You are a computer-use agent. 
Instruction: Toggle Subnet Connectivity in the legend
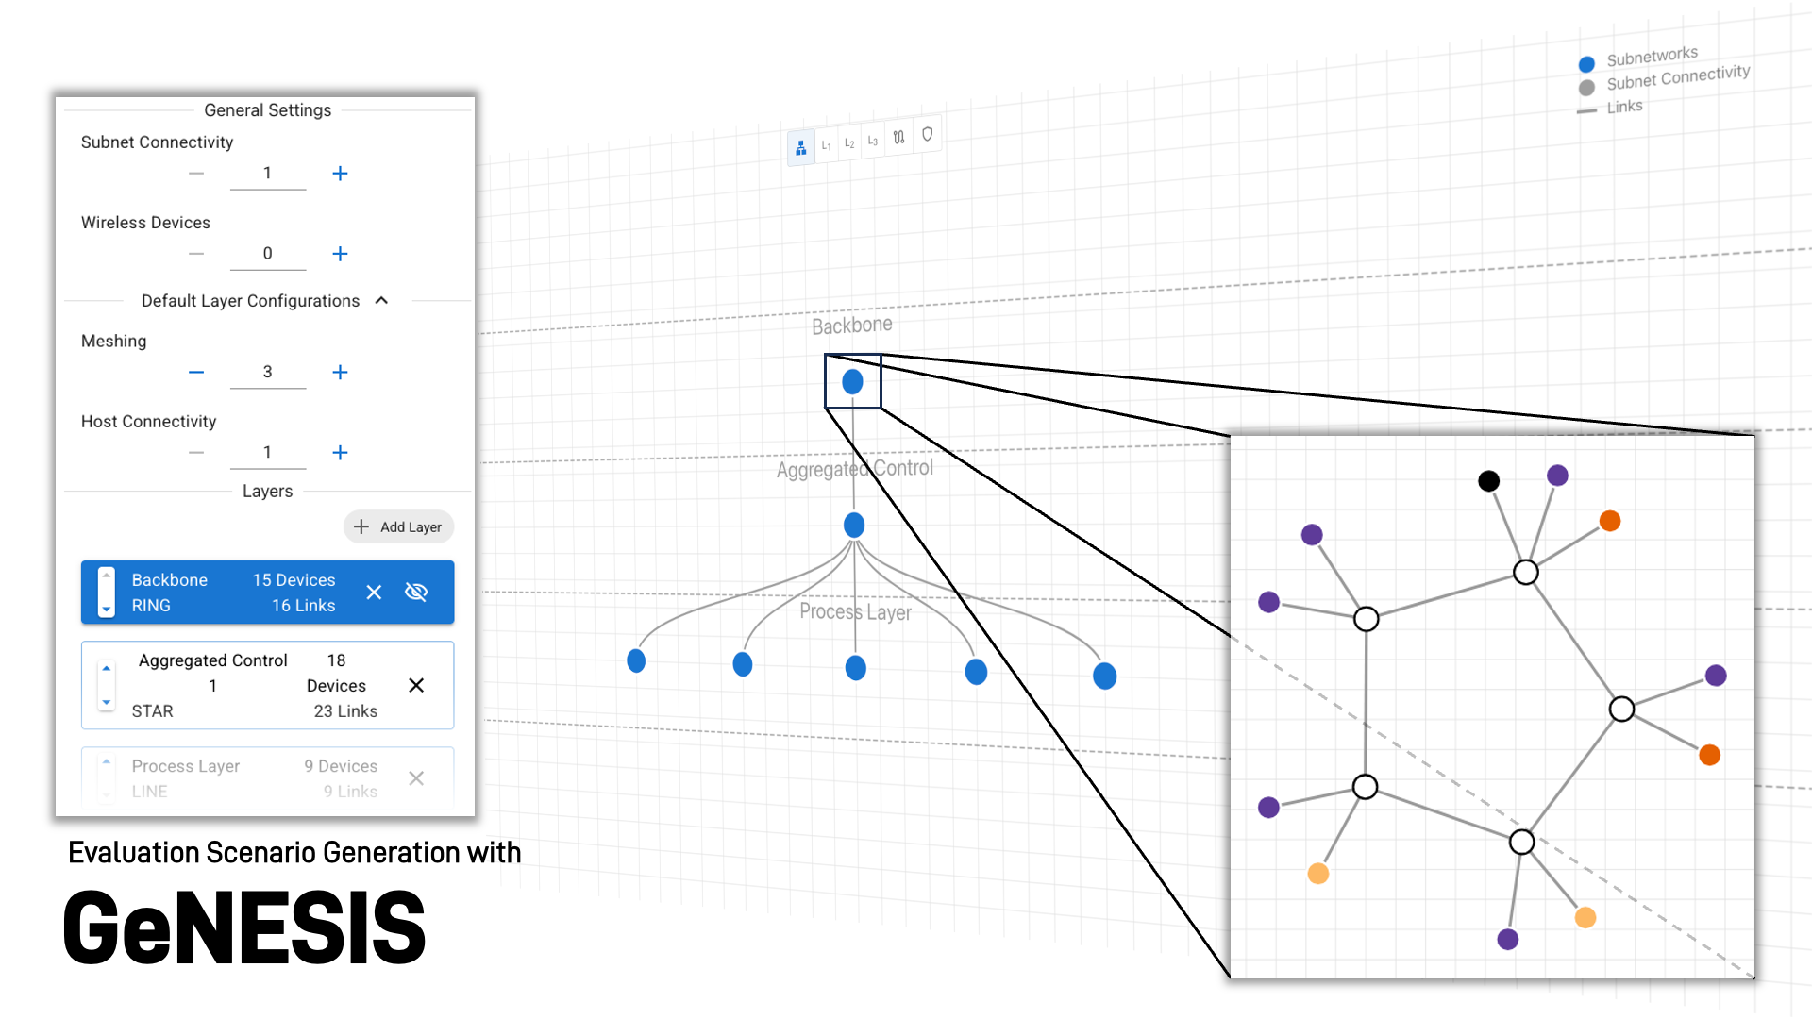(1677, 77)
